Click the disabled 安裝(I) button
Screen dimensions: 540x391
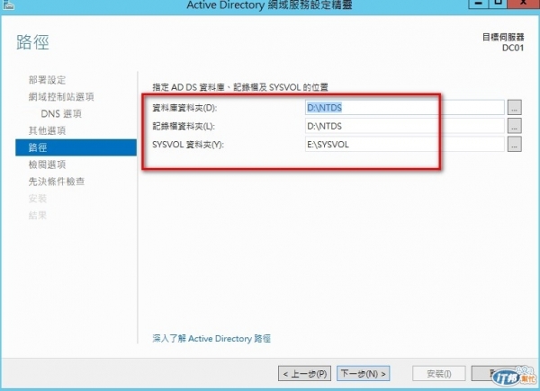coord(439,373)
